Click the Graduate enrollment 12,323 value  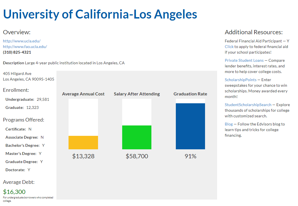(x=33, y=108)
